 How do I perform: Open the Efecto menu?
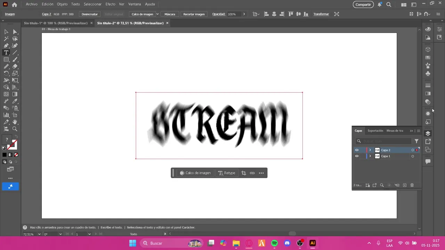point(111,4)
